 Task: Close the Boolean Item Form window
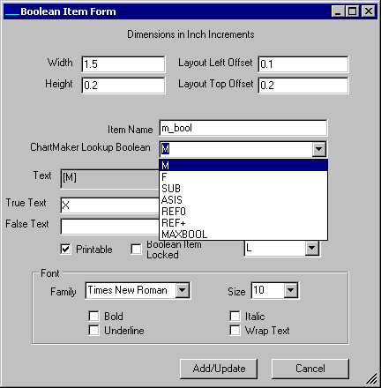368,11
